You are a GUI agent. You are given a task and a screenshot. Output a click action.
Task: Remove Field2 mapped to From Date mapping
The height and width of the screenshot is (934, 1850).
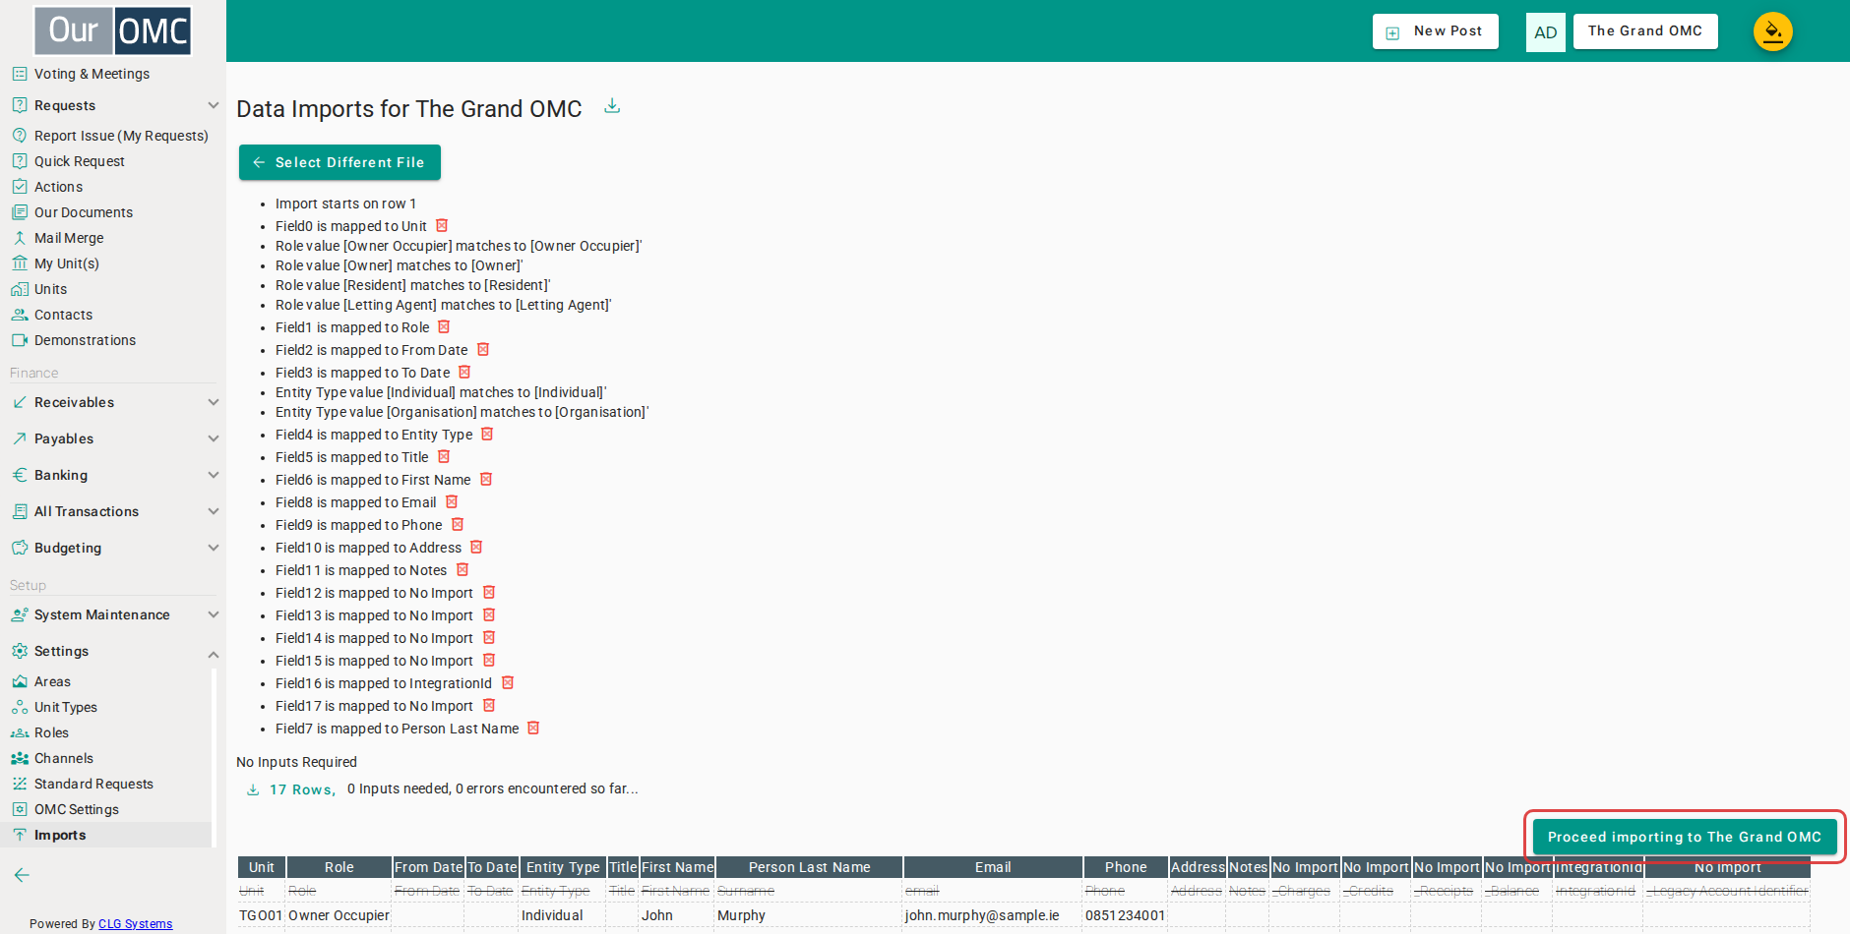pos(483,349)
